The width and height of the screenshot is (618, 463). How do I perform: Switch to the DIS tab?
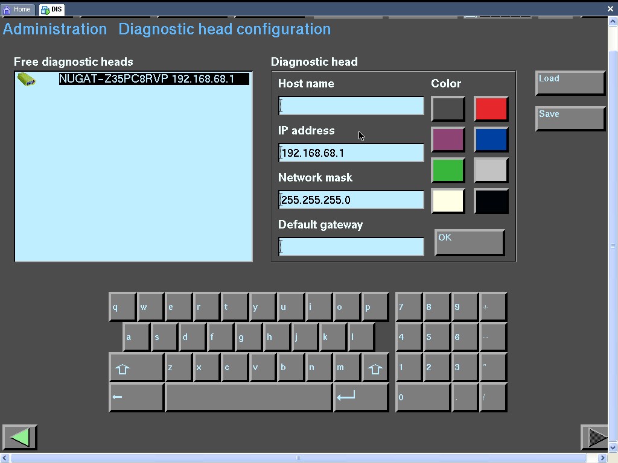[x=52, y=10]
